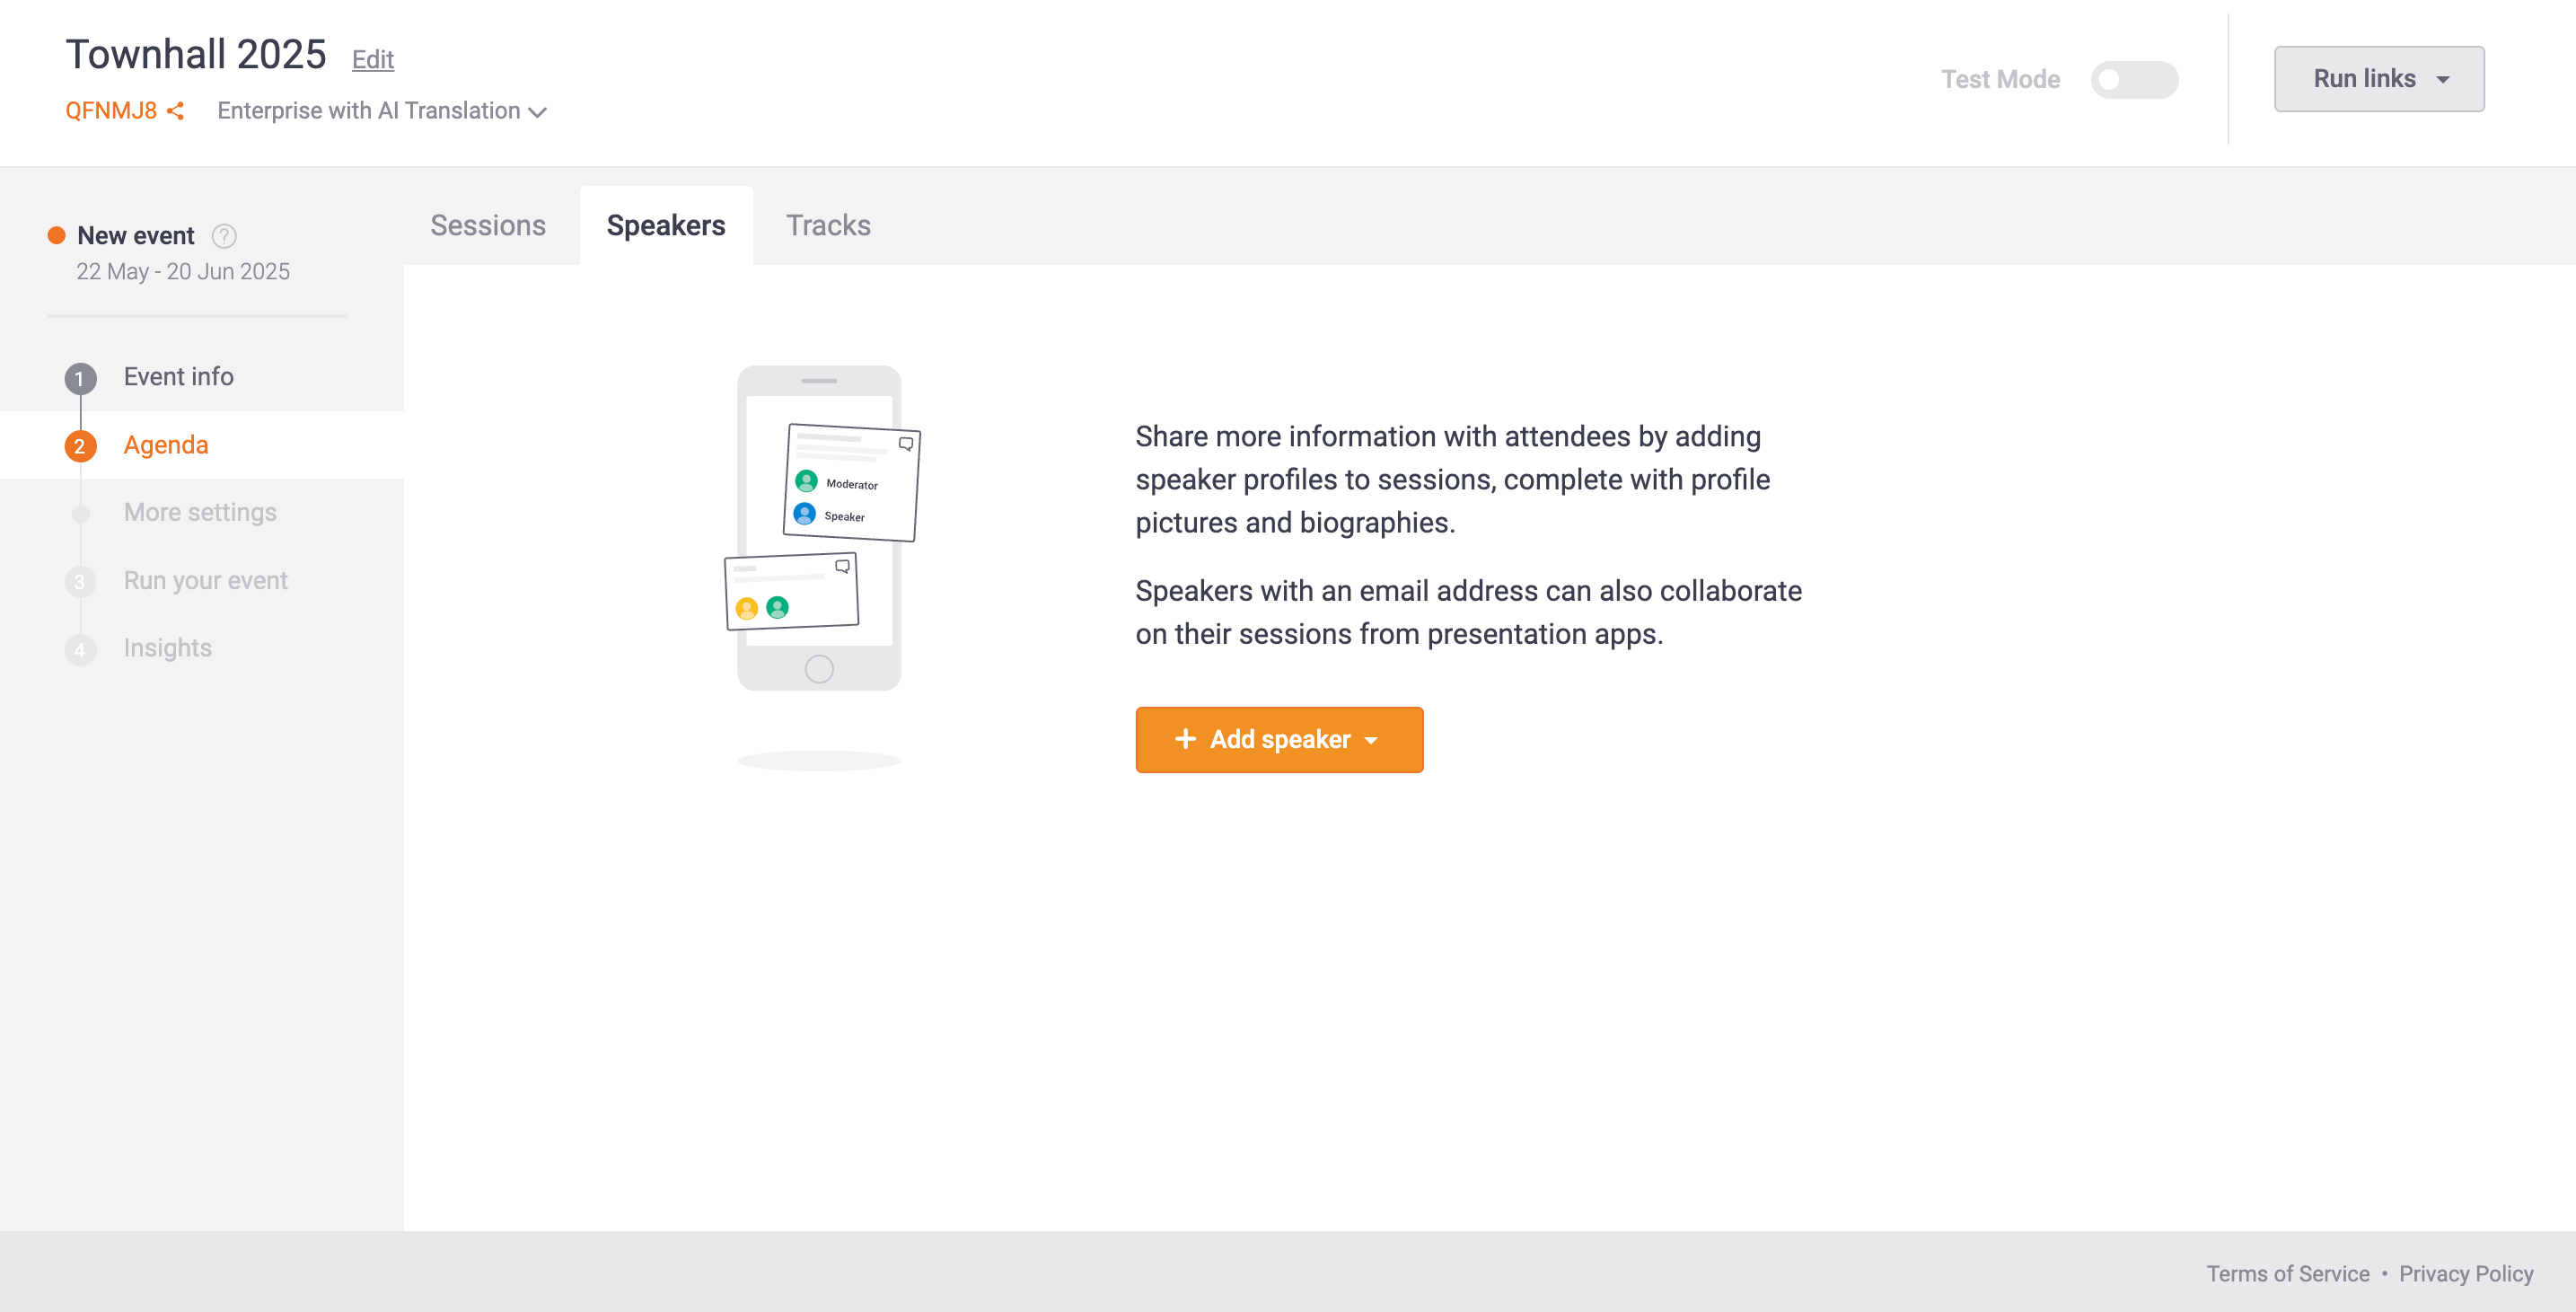Click the Townhall 2025 event title
Screen dimensions: 2576x1312
pyautogui.click(x=196, y=54)
